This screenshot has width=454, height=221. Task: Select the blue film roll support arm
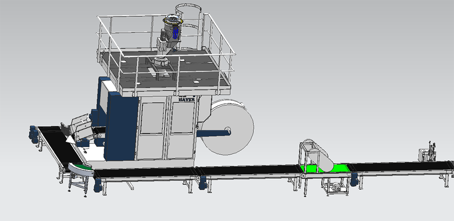213,133
